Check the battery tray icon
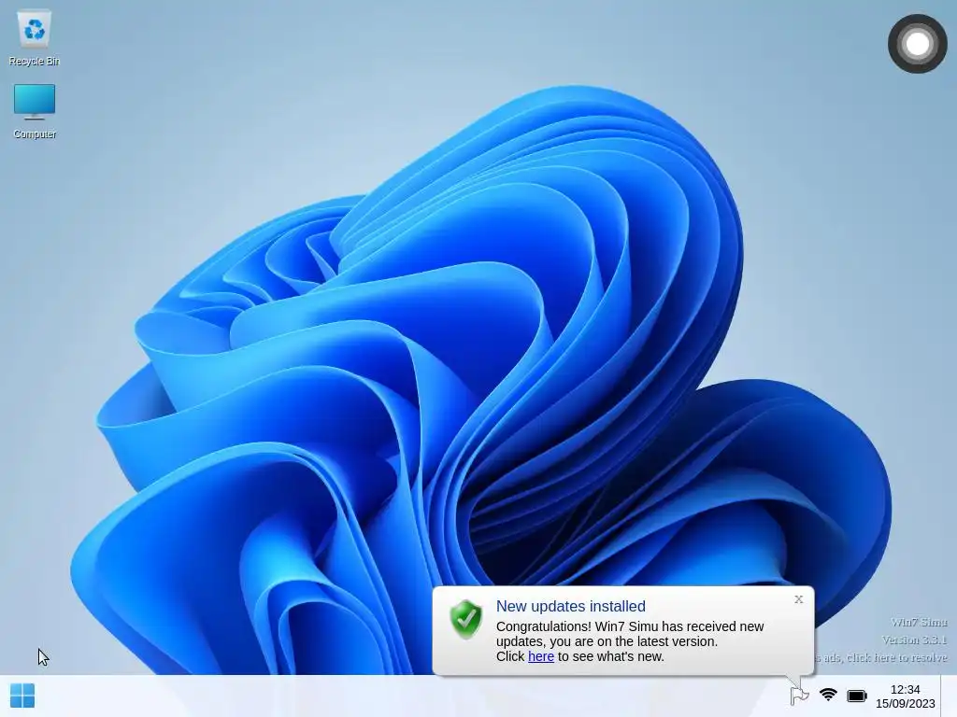Image resolution: width=957 pixels, height=717 pixels. (857, 696)
